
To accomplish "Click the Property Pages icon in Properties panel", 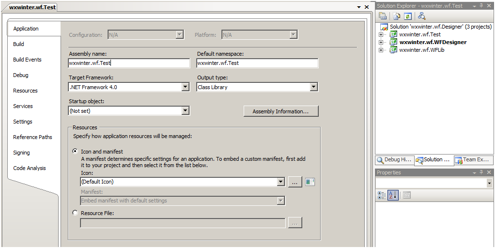I will pyautogui.click(x=406, y=196).
